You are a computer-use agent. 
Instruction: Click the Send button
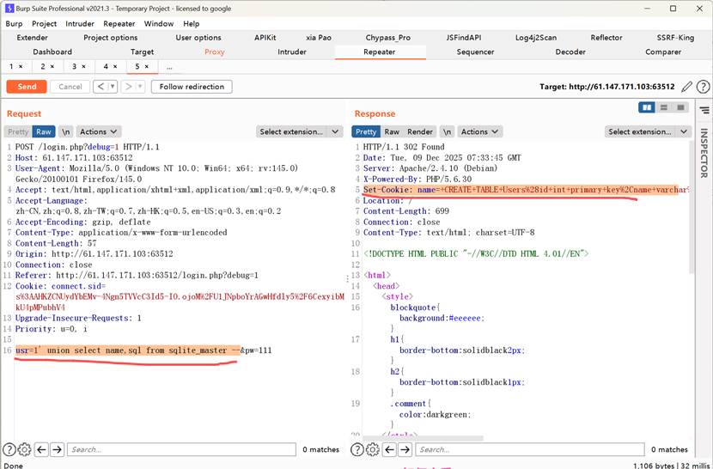[x=27, y=87]
